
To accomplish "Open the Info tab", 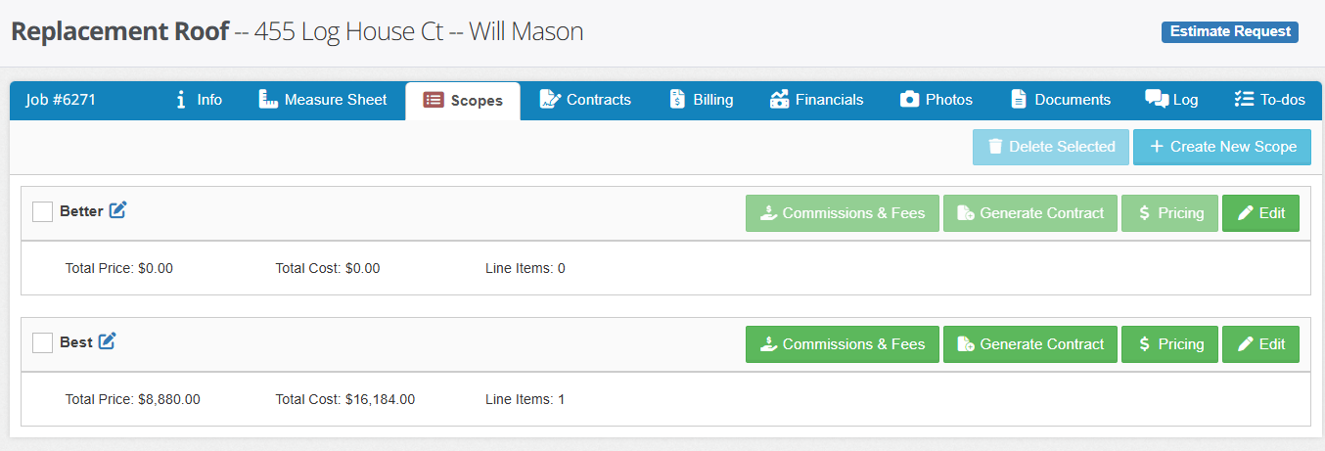I will coord(199,100).
